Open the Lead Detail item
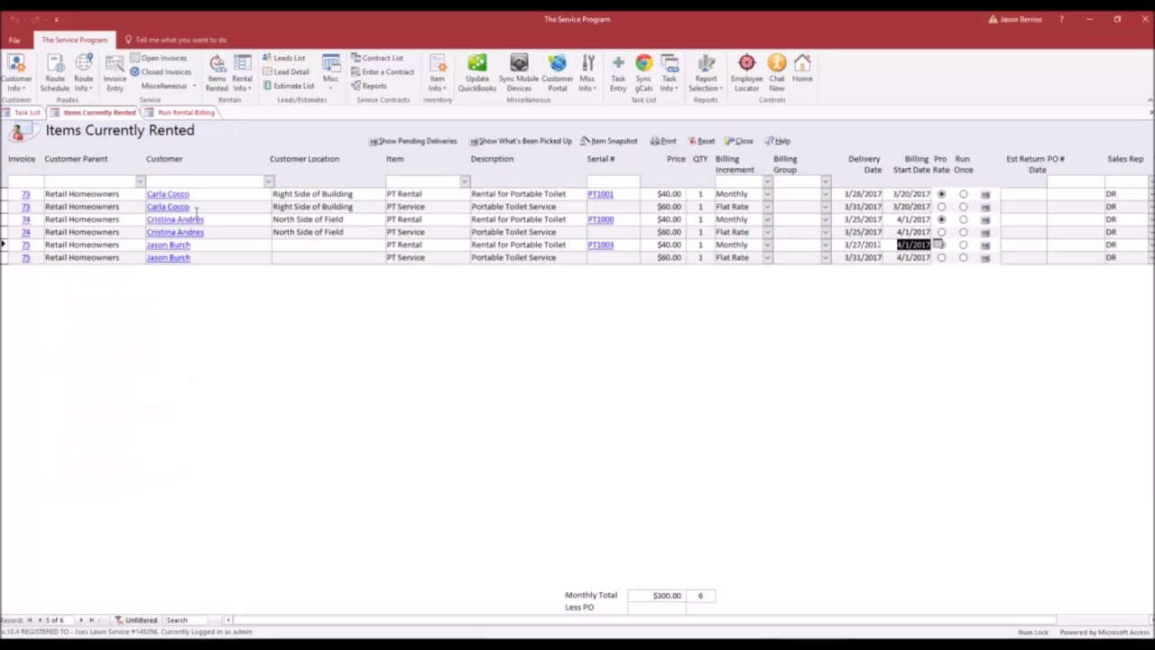Viewport: 1155px width, 650px height. [x=286, y=71]
